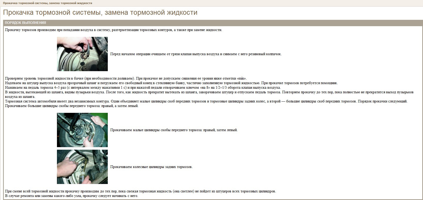Click the line 'Прокачиваем большие цилиндры скобы'
Image resolution: width=423 pixels, height=200 pixels.
point(72,106)
